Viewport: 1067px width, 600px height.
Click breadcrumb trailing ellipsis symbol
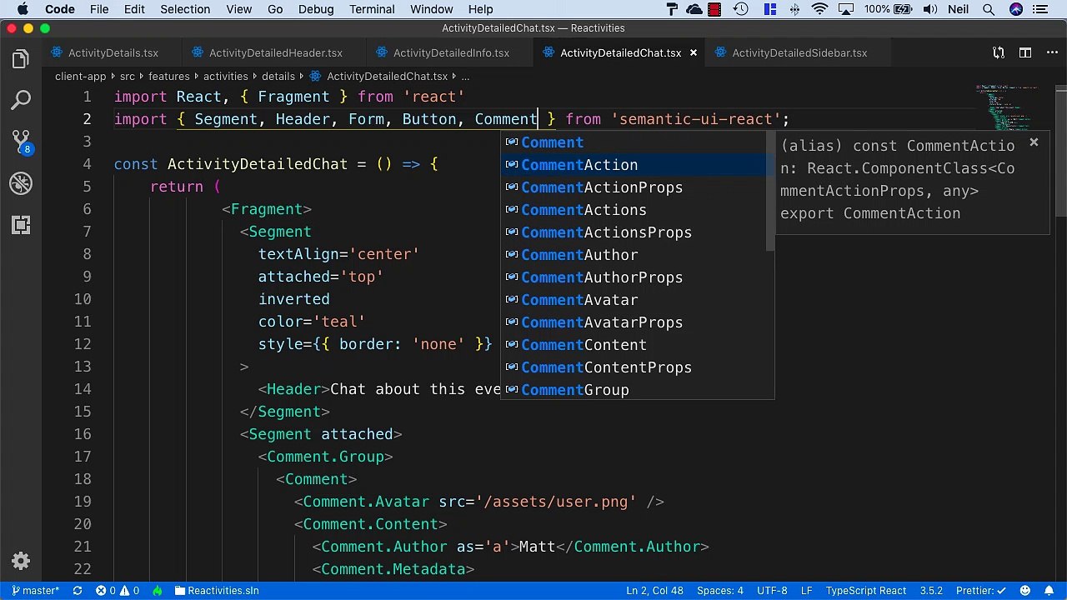[x=466, y=76]
